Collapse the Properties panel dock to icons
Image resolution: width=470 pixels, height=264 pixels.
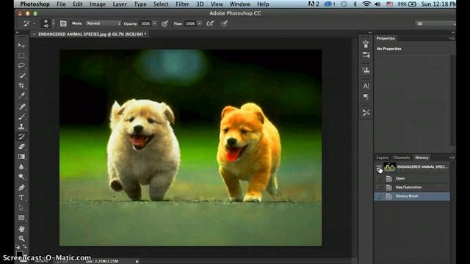pos(453,32)
